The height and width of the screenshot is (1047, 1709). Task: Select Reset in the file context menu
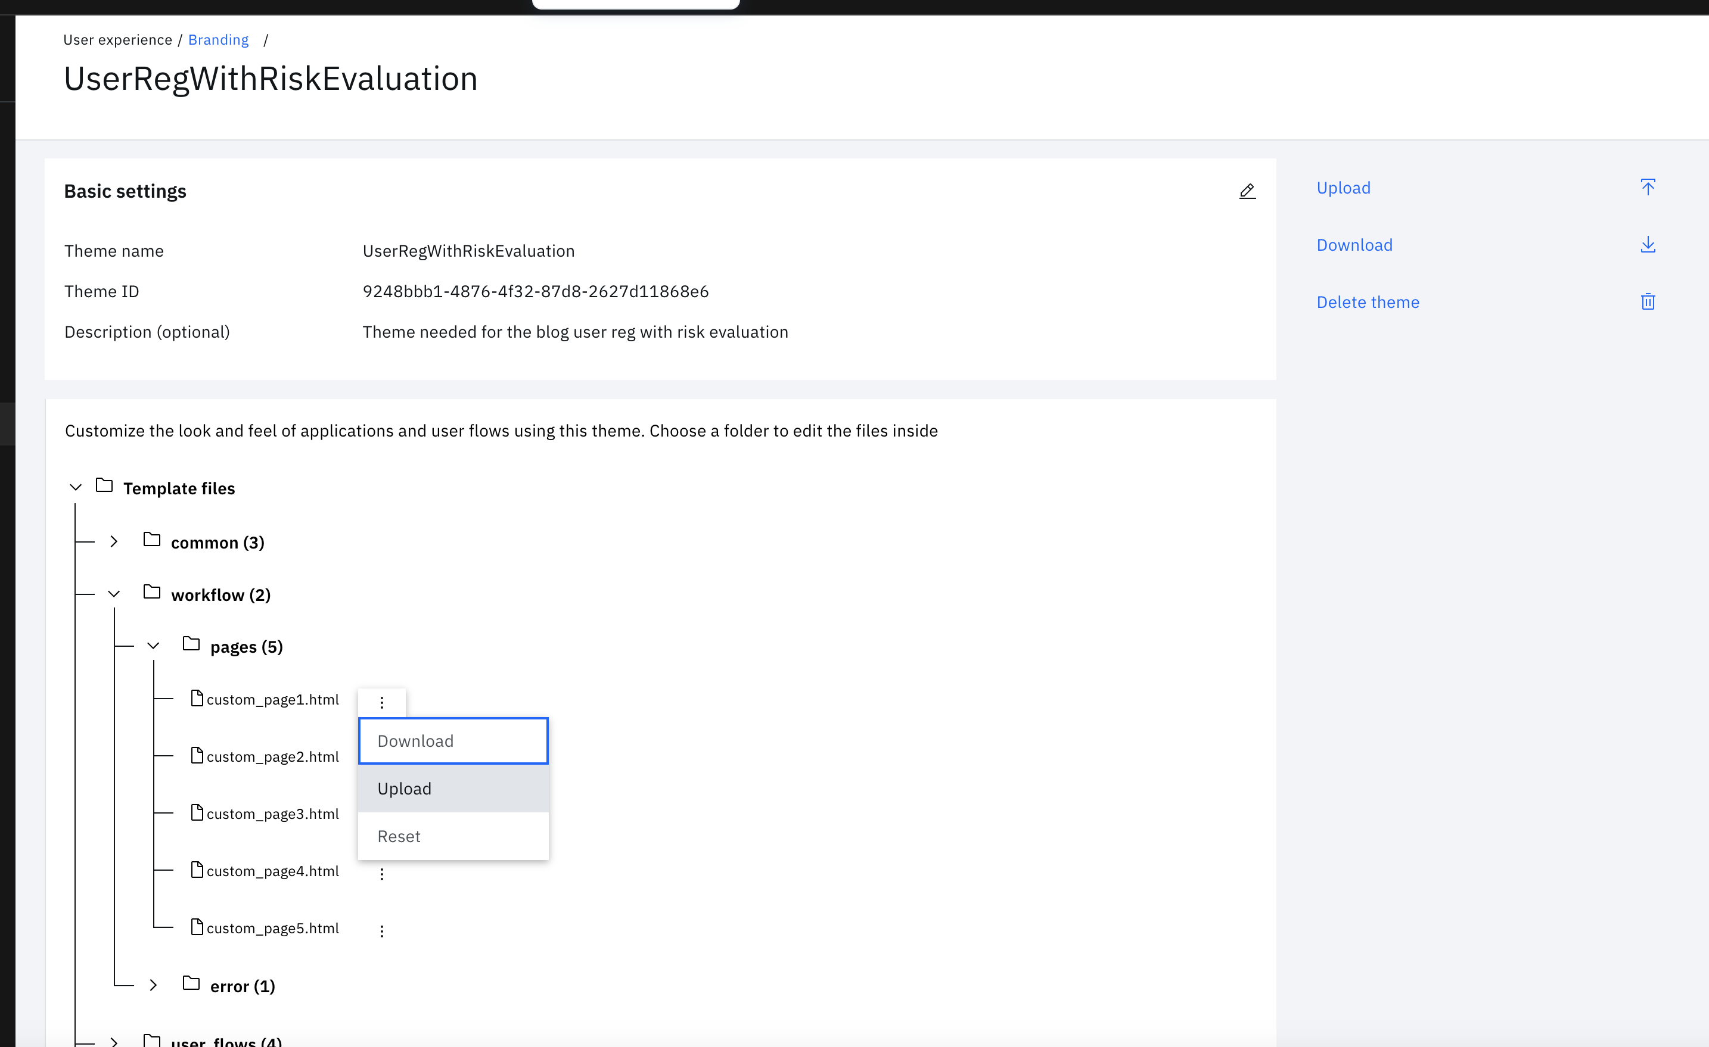pos(453,836)
